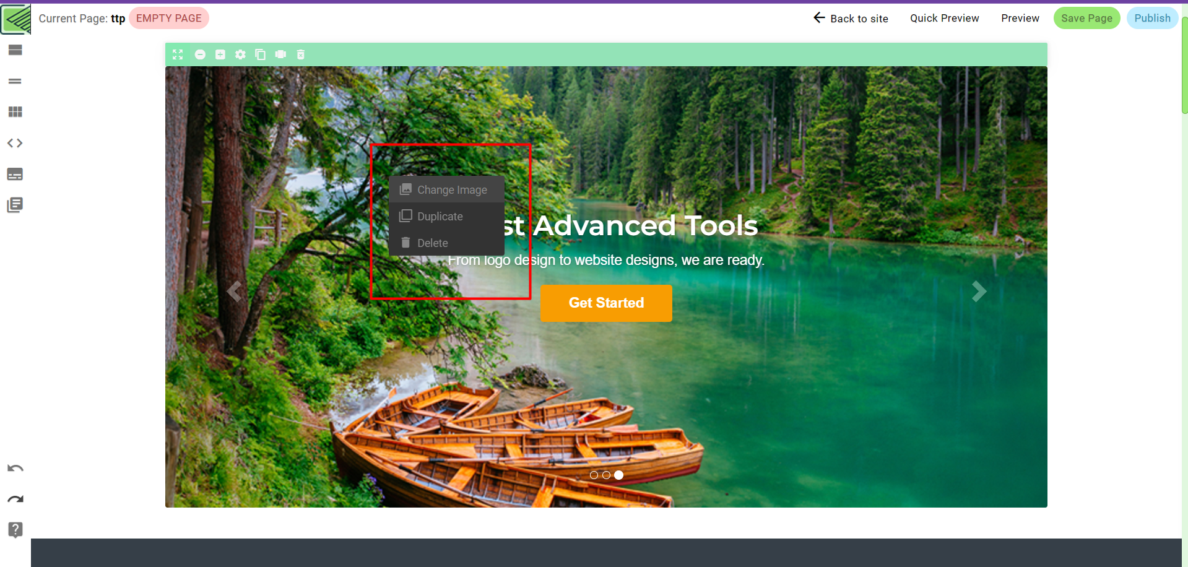1188x567 pixels.
Task: Choose Duplicate from the context menu
Action: pos(440,216)
